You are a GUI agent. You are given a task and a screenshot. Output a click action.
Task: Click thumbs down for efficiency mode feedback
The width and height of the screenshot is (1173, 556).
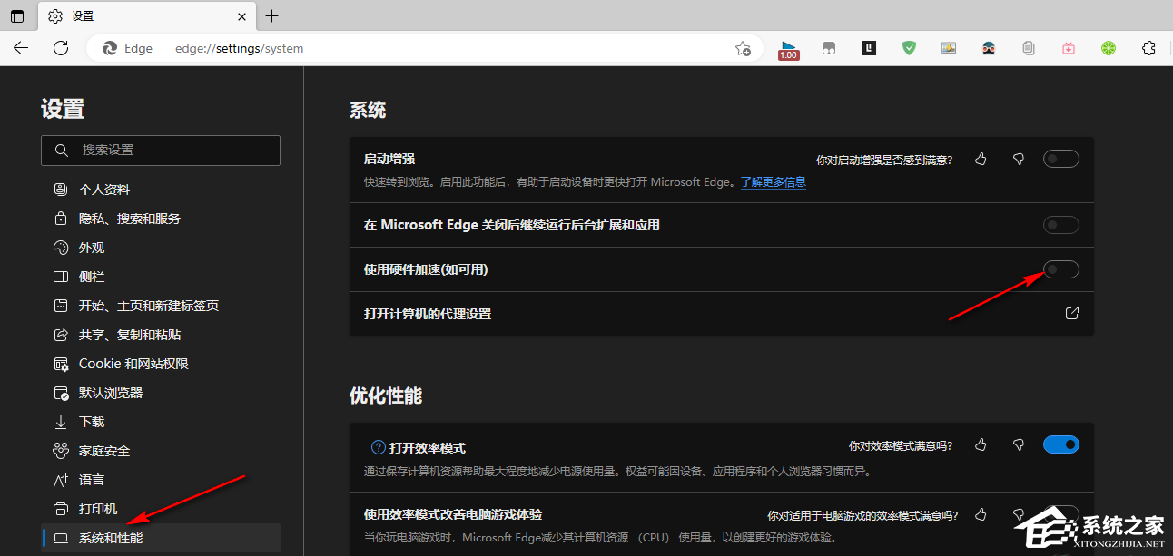point(1019,445)
